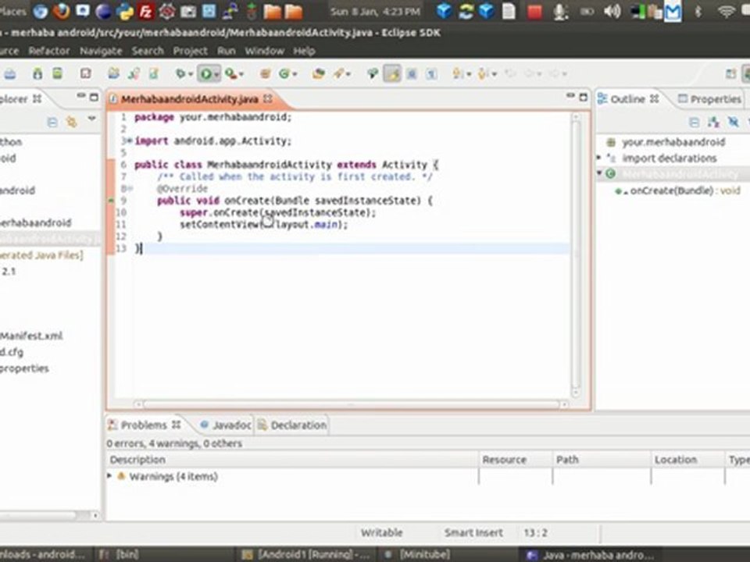Open Run button dropdown arrow
This screenshot has height=562, width=750.
click(216, 74)
